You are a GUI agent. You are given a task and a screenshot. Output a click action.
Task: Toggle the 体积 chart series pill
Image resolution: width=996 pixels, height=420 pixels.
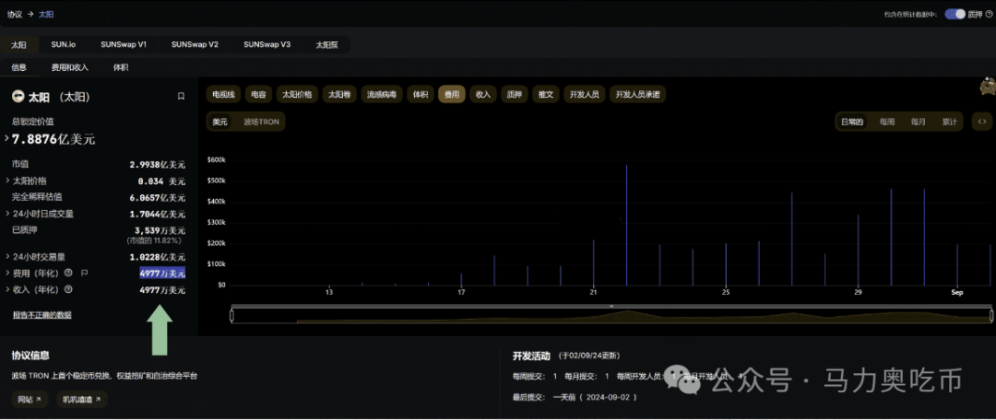pos(420,95)
